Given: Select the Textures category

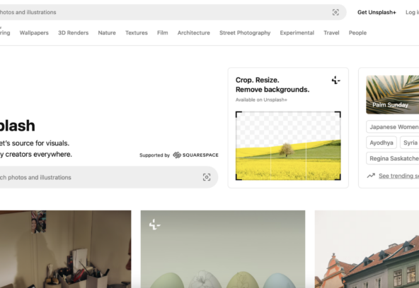Looking at the screenshot, I should (137, 32).
